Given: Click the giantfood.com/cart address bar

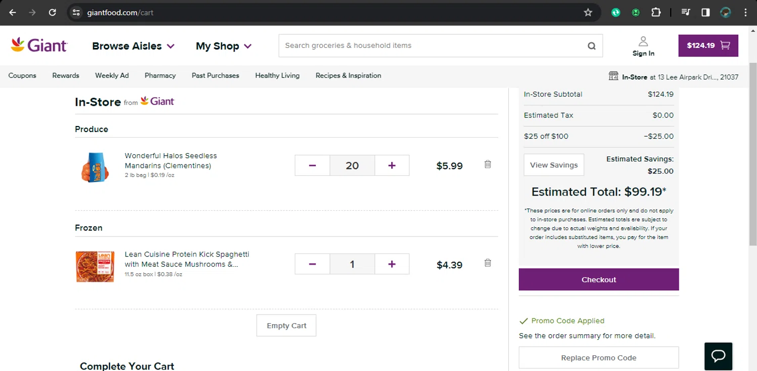Looking at the screenshot, I should (x=333, y=13).
